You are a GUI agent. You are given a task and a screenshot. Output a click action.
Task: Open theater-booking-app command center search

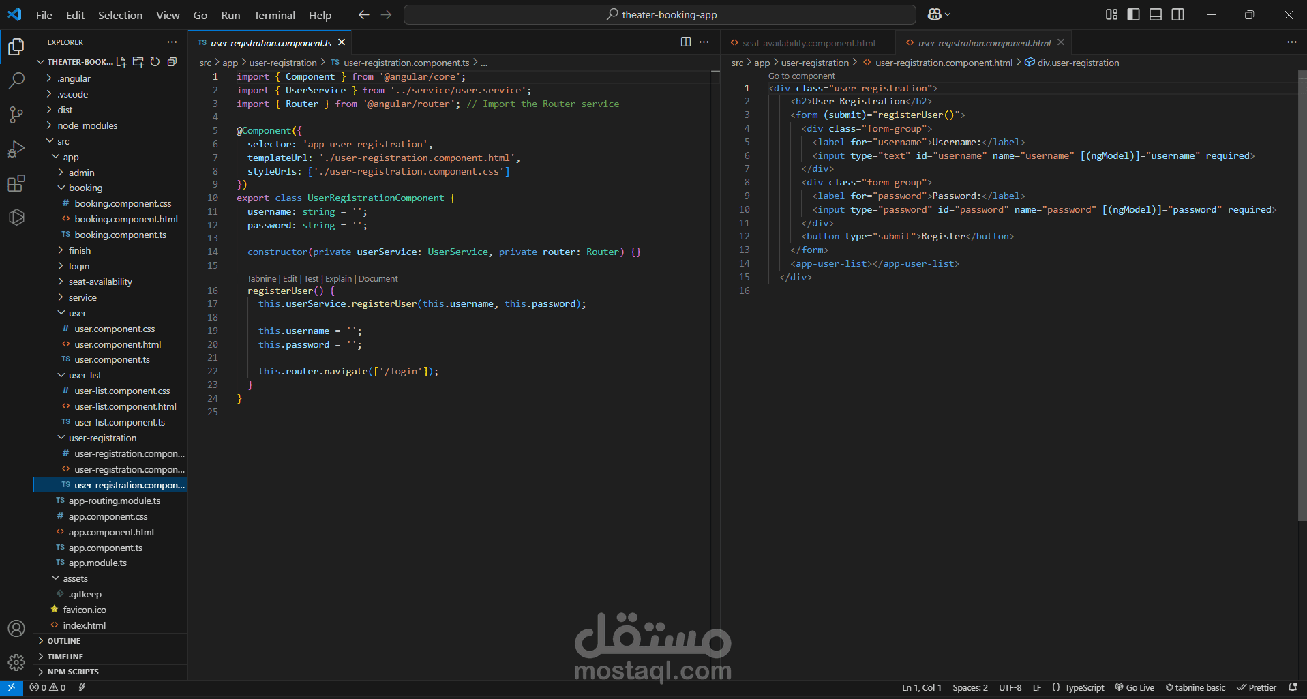point(660,14)
